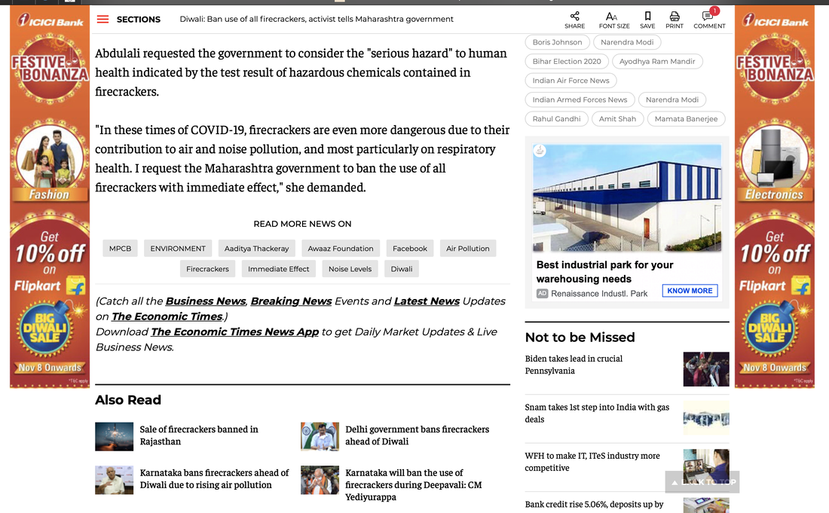
Task: Click the Share icon in the header
Action: click(574, 16)
